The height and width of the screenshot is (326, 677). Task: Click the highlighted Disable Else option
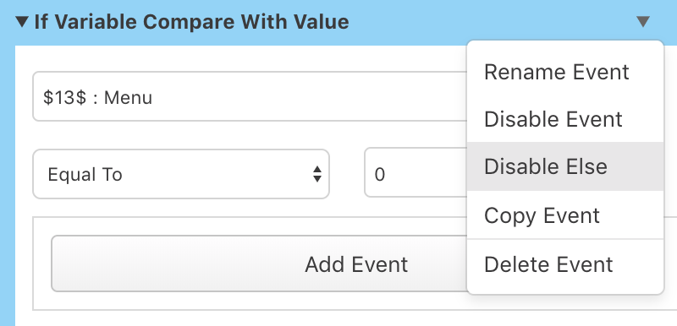click(x=565, y=166)
